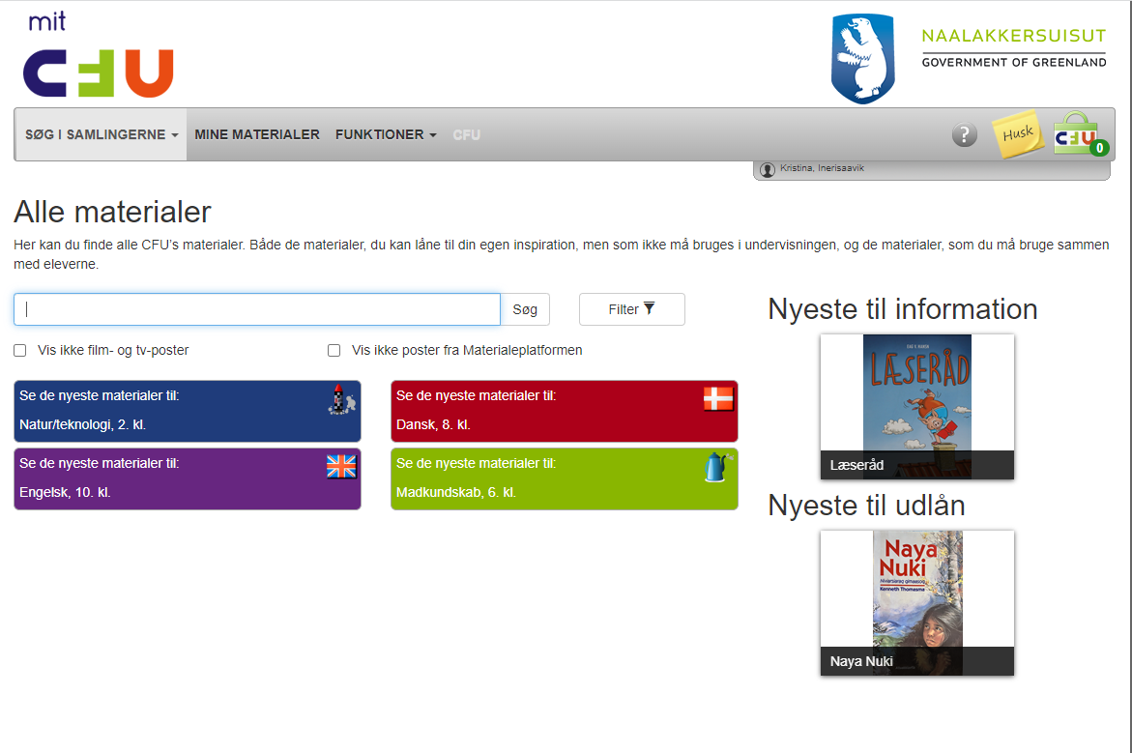Tick 'Vis ikke poster fra Materialeplatformen' checkbox

click(334, 351)
